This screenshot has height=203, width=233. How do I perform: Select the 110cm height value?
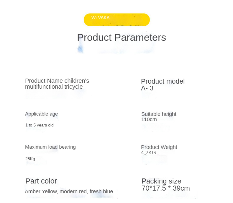pyautogui.click(x=149, y=119)
